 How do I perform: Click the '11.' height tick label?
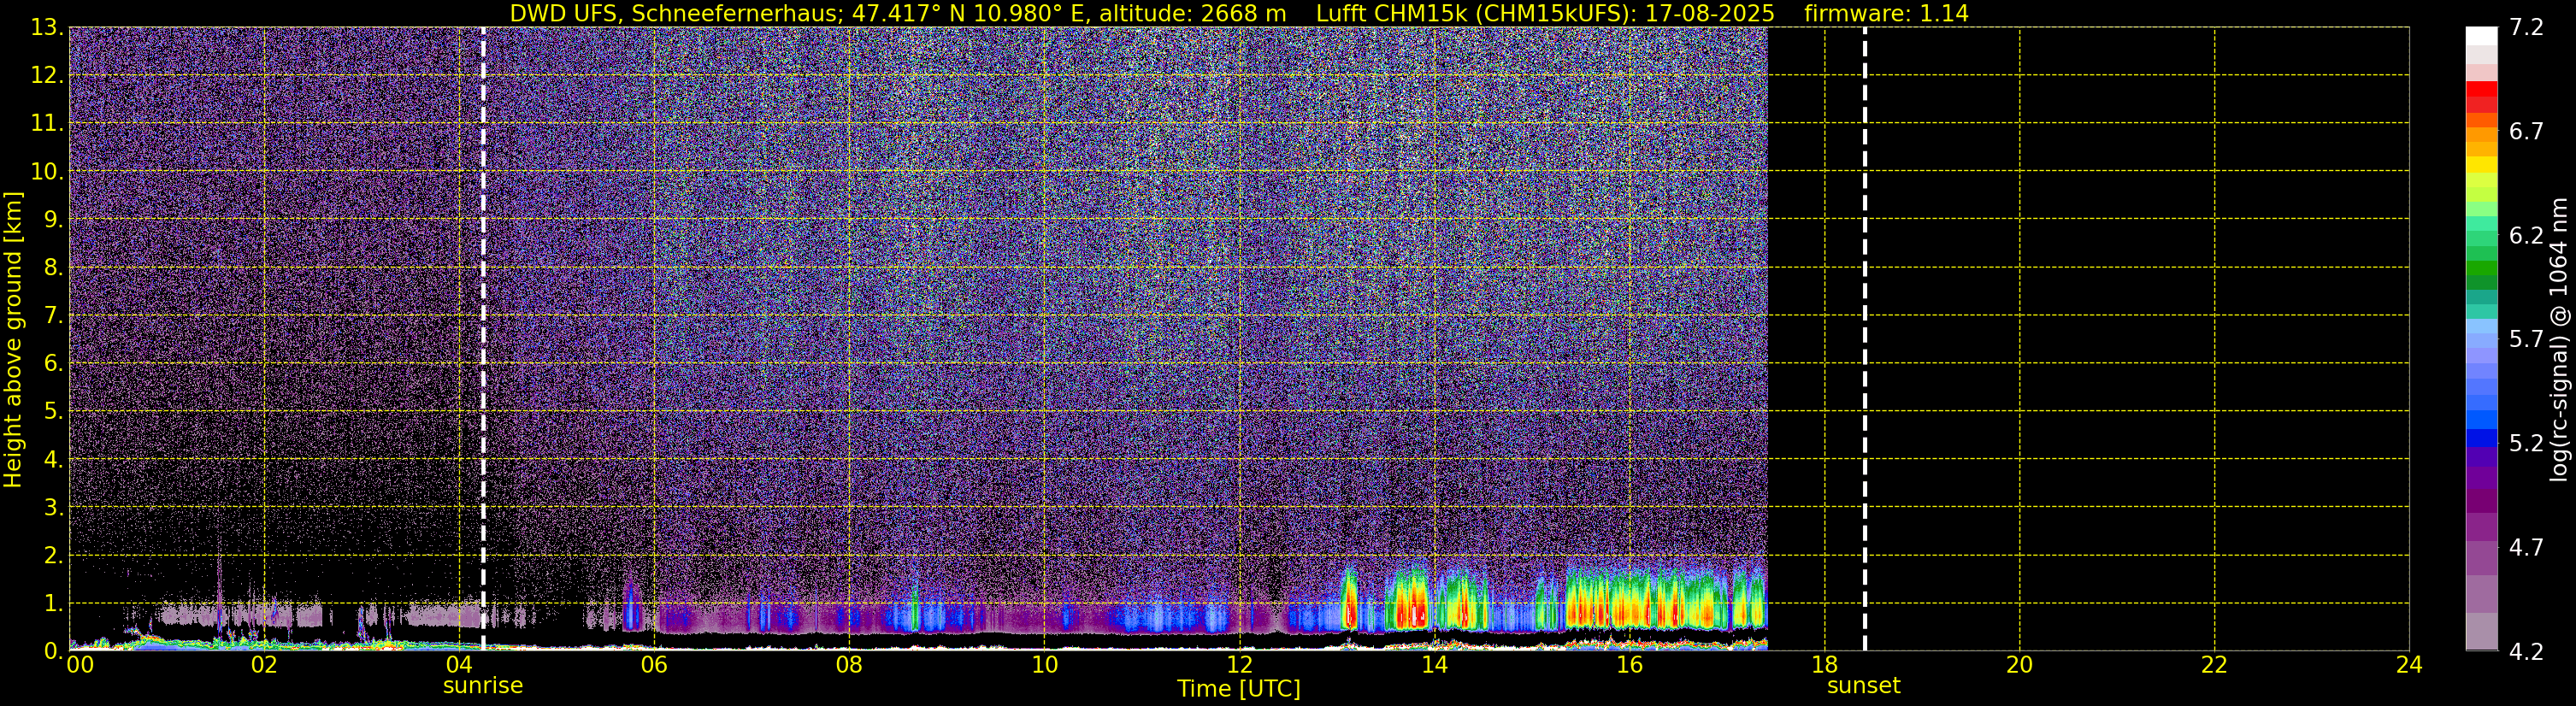pos(46,124)
